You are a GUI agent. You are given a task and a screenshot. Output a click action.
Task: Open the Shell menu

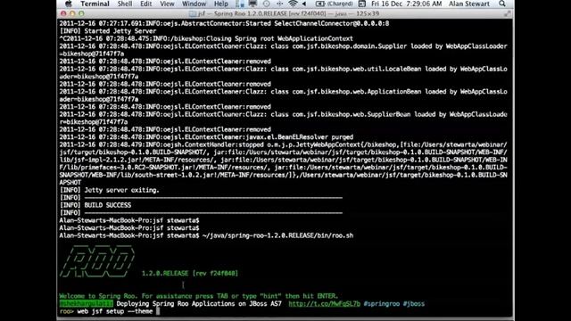(125, 4)
